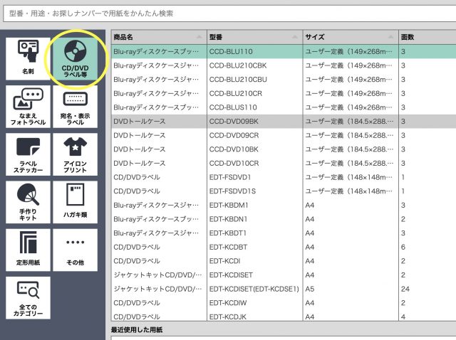Sort list by 商品名 column header
Image resolution: width=456 pixels, height=340 pixels.
[x=158, y=36]
